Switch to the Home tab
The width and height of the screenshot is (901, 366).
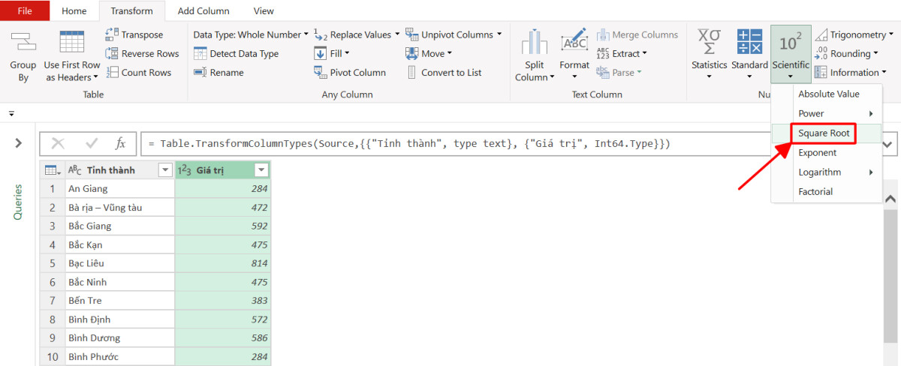pyautogui.click(x=74, y=10)
